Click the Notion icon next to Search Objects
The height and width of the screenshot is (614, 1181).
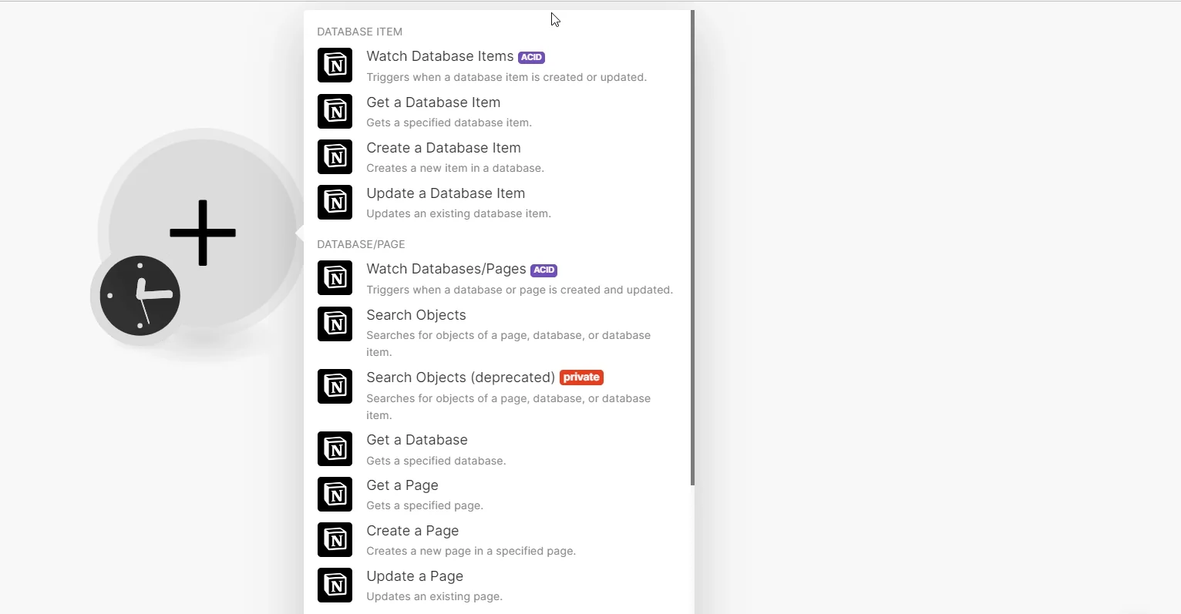click(335, 324)
